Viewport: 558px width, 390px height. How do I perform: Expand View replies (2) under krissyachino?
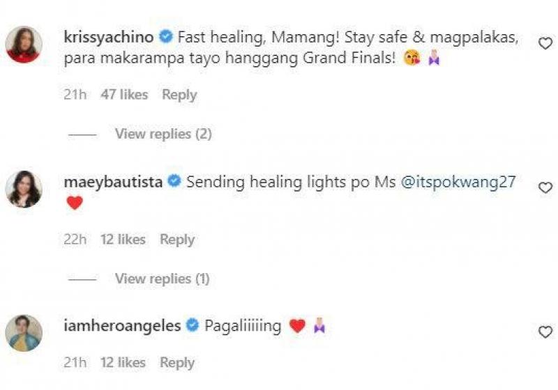pyautogui.click(x=163, y=134)
